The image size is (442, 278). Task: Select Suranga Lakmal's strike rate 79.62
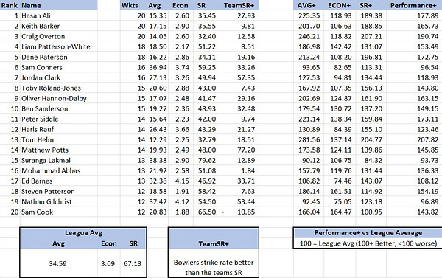[x=206, y=160]
